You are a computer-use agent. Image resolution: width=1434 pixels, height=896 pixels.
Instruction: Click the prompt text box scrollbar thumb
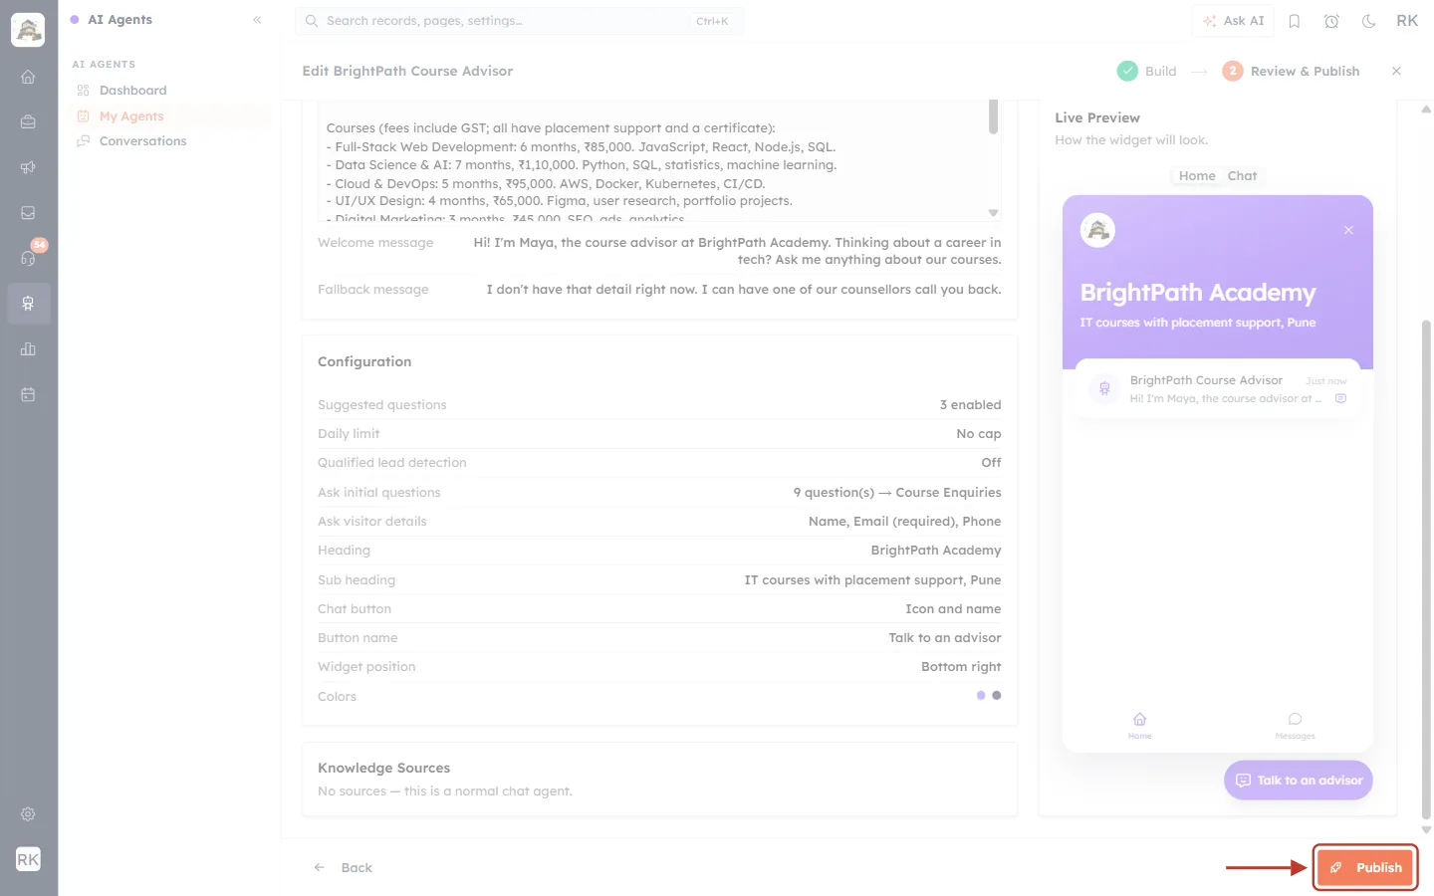[x=993, y=116]
